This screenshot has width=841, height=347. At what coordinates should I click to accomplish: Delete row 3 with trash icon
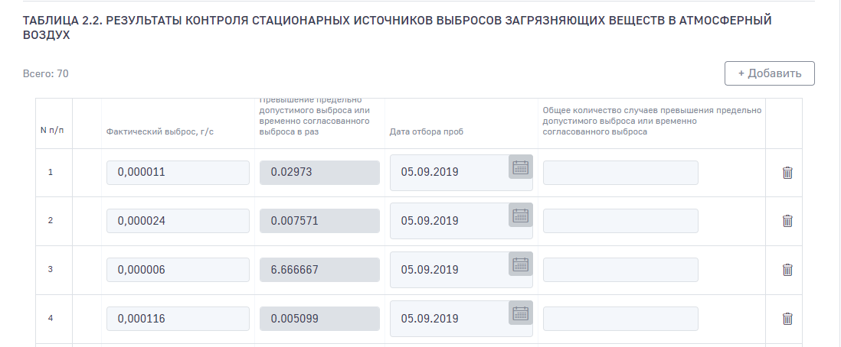tap(787, 270)
